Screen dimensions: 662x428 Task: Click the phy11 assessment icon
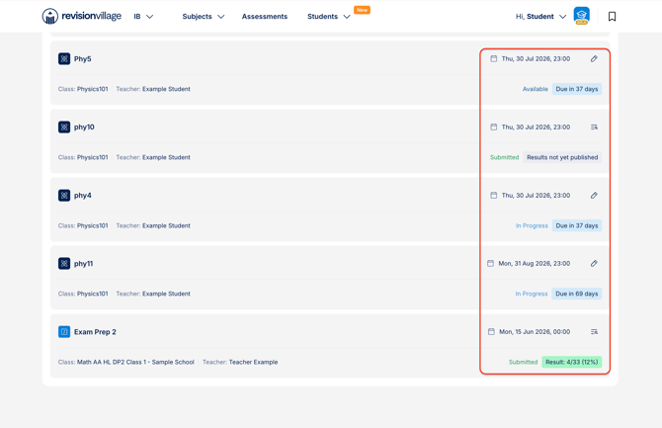pos(64,264)
